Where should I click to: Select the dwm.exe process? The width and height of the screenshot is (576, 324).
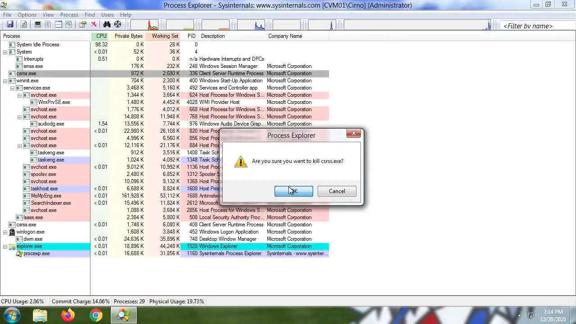point(33,239)
